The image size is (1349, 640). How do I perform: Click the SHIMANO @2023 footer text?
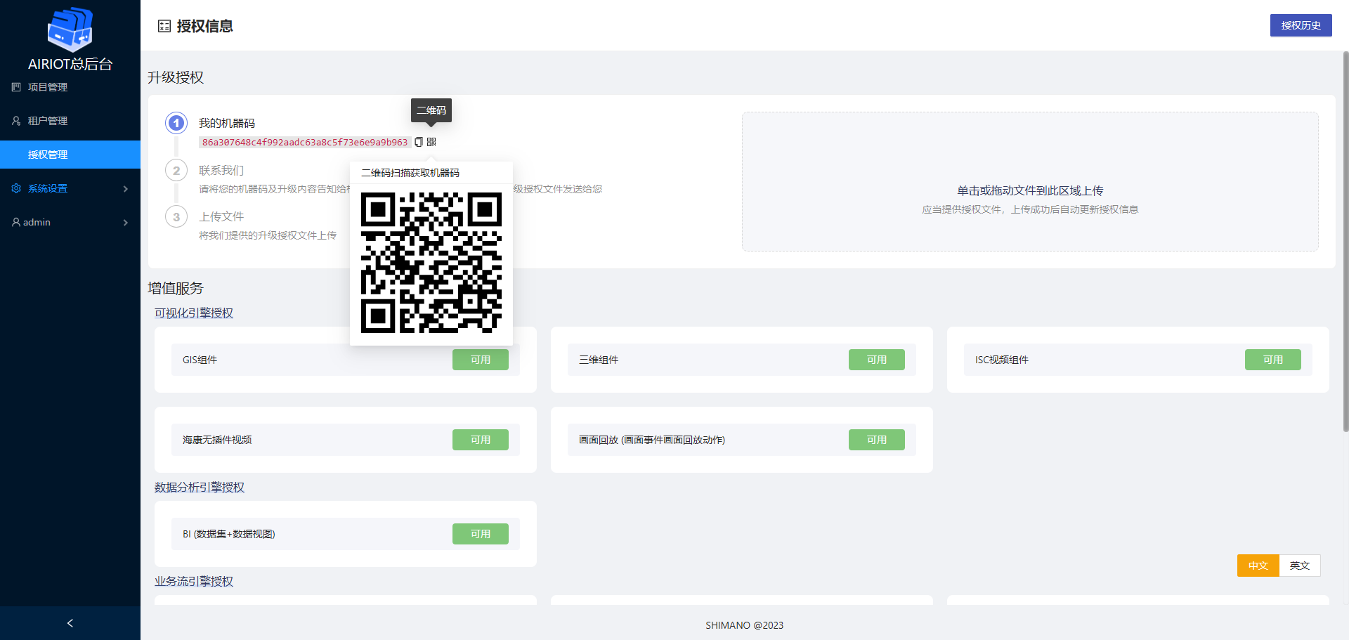tap(745, 625)
